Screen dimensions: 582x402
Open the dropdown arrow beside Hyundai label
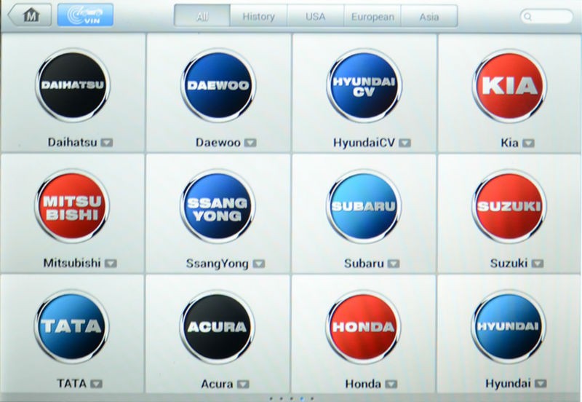541,383
